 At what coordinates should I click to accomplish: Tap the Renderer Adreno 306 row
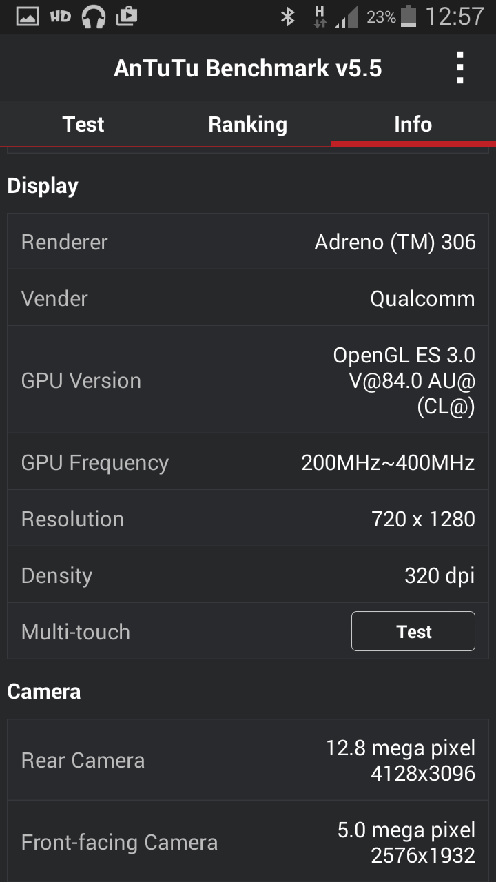[x=248, y=242]
